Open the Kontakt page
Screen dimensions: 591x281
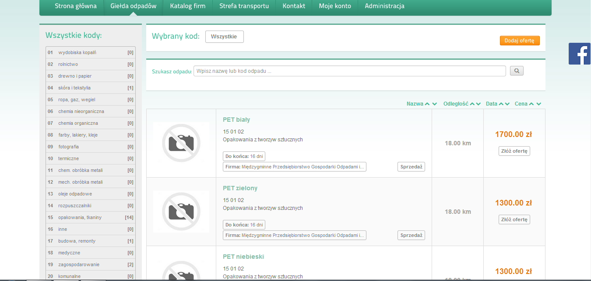point(294,6)
